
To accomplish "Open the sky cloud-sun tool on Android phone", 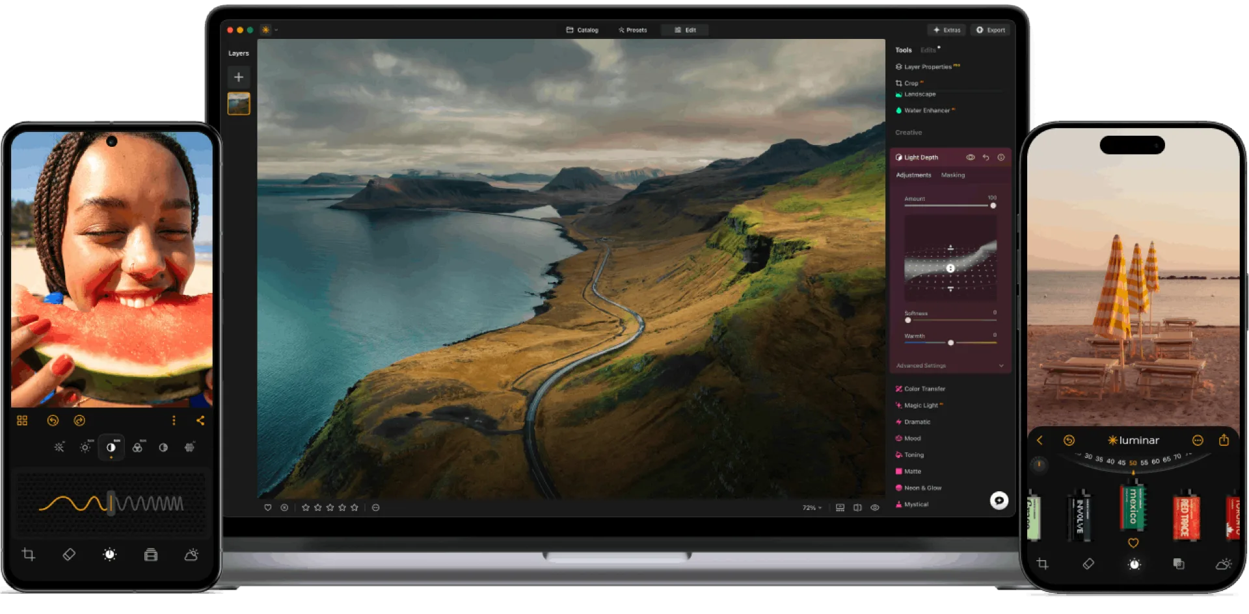I will 191,555.
